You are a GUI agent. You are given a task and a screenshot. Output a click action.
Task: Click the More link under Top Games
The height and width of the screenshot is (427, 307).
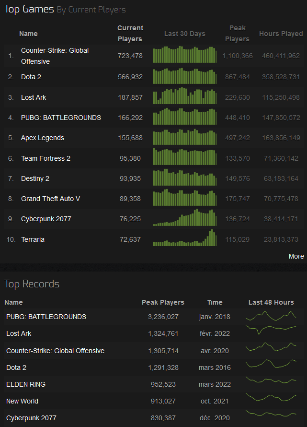click(296, 256)
